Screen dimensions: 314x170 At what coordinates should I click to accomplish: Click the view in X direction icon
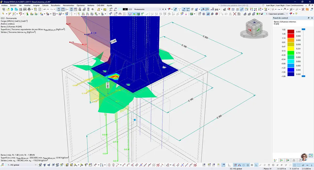coord(247,9)
